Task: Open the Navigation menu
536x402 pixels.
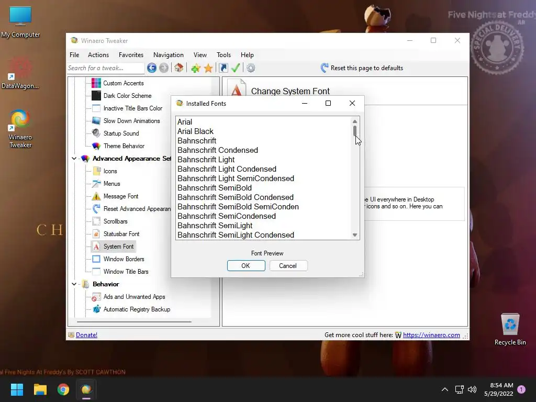Action: coord(168,54)
